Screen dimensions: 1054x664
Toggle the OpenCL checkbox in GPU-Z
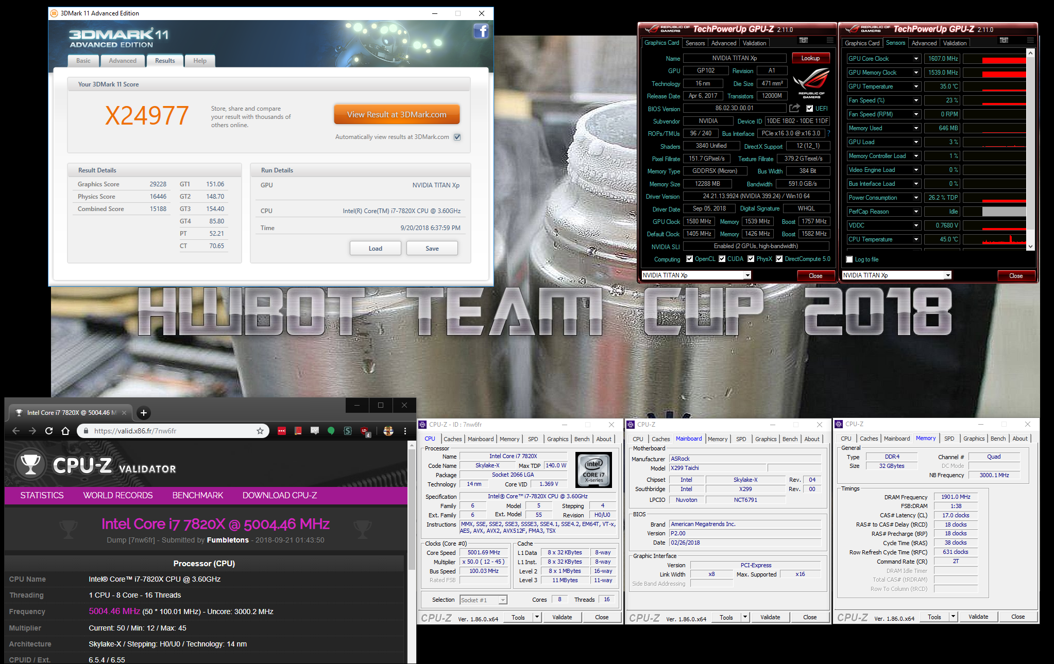click(x=690, y=259)
